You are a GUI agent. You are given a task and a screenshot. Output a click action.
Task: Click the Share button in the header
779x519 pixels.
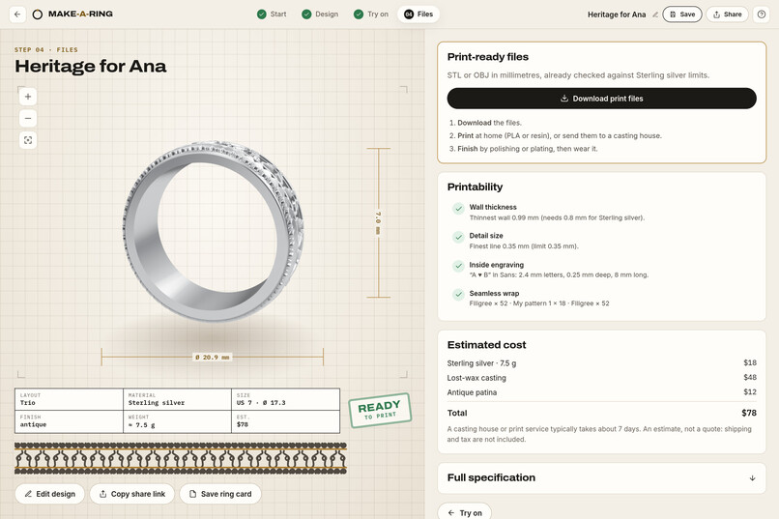click(x=728, y=14)
